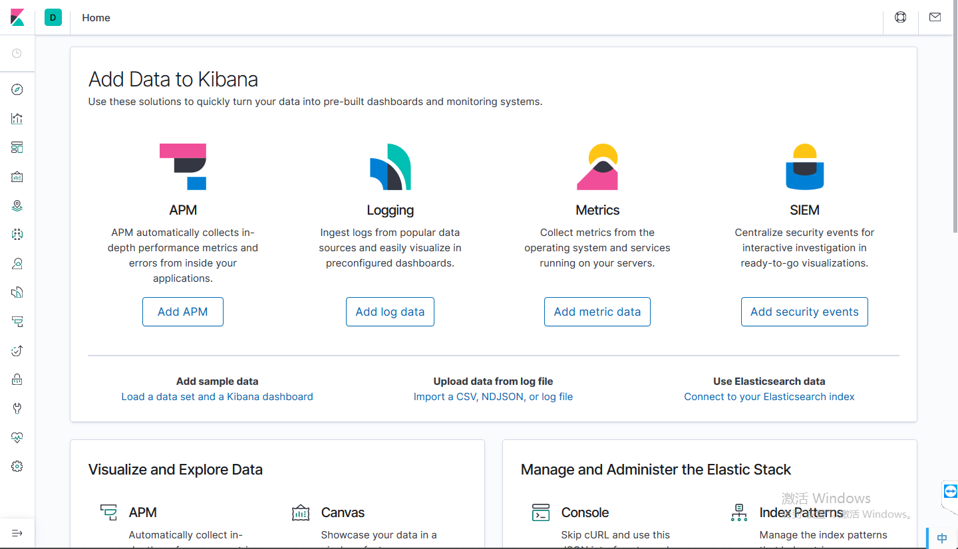Open Maps from the sidebar pin icon
Viewport: 958px width, 549px height.
point(17,205)
